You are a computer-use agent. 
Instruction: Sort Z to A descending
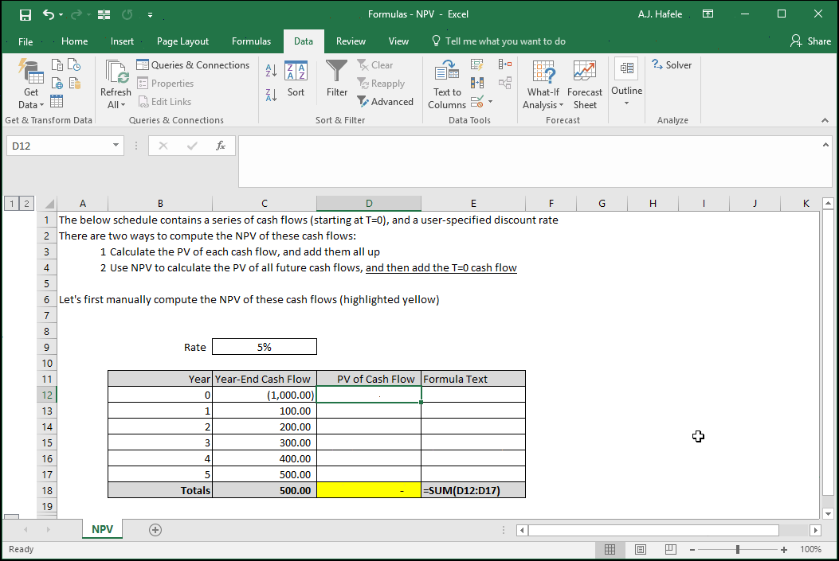pos(271,95)
